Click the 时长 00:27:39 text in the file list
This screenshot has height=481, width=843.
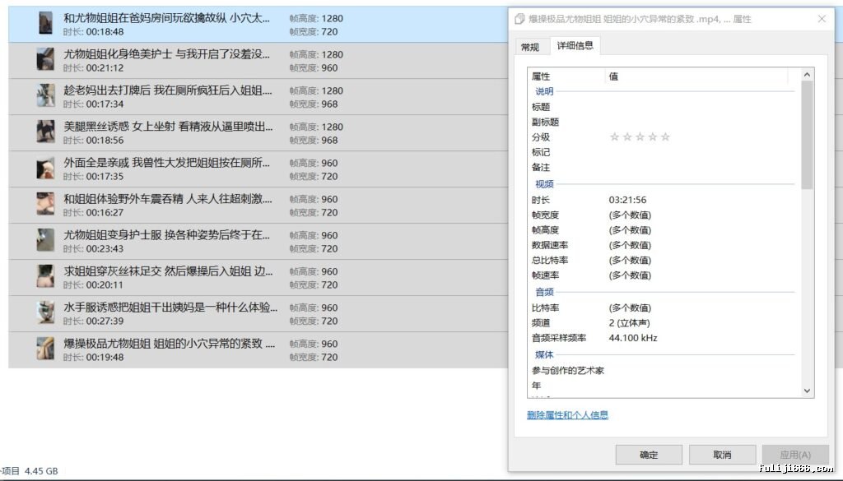[93, 321]
